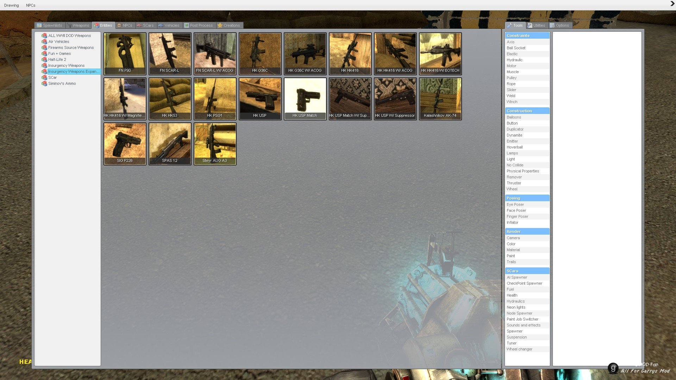Select the SCar entity category

52,77
